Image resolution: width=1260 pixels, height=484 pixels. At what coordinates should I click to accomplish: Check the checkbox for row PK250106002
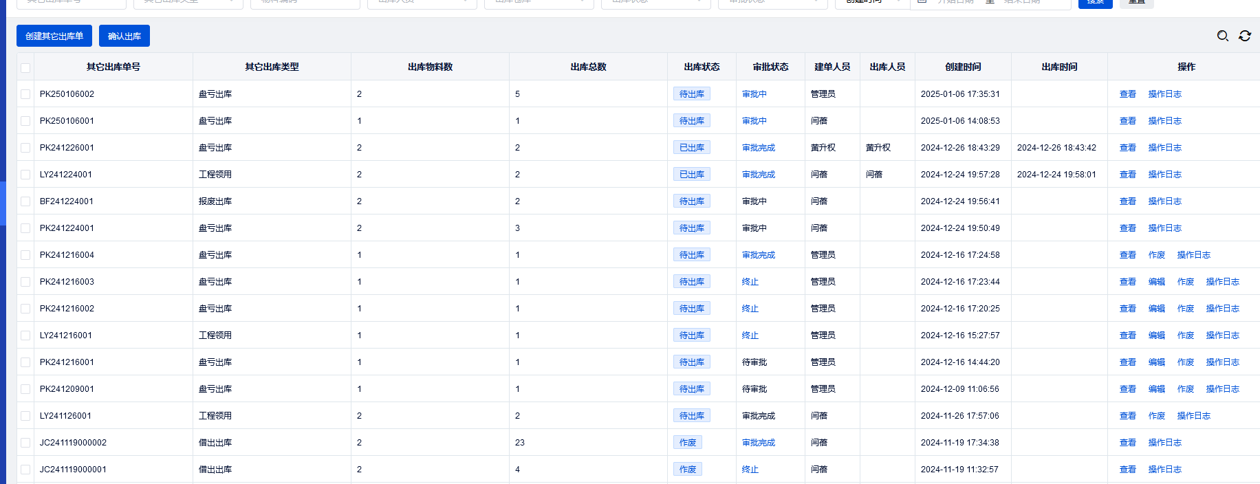tap(25, 94)
